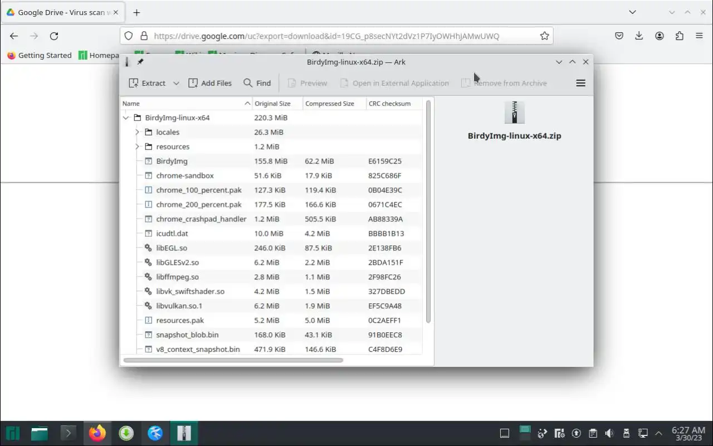Click the libvulkan.so.1 file icon
The height and width of the screenshot is (446, 713).
tap(148, 306)
